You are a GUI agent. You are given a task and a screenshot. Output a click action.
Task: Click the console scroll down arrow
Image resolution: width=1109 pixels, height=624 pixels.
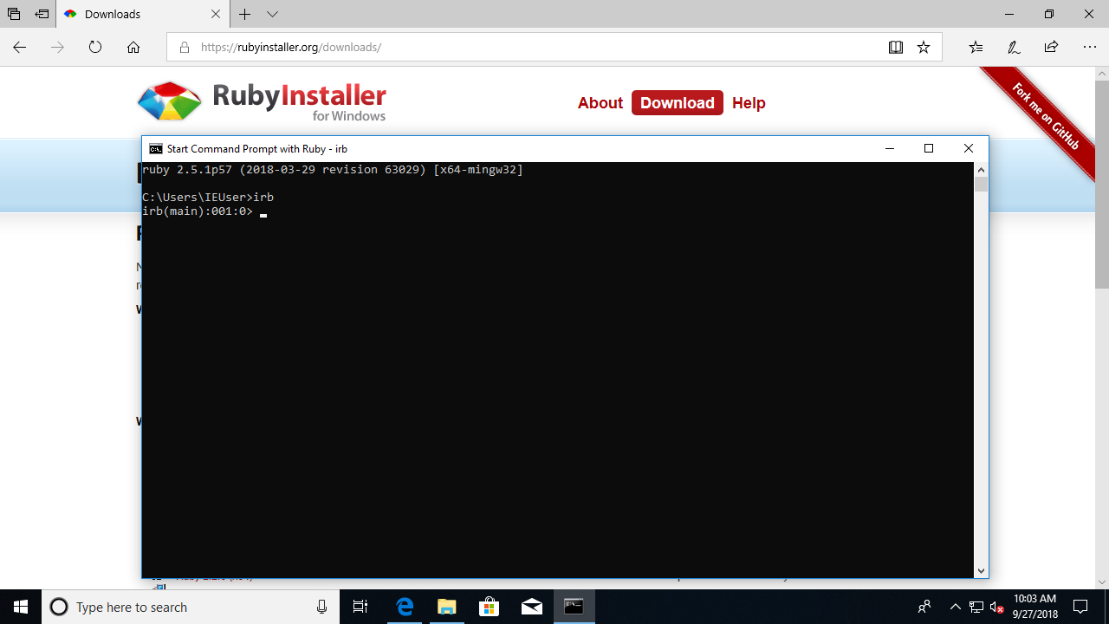pyautogui.click(x=981, y=570)
